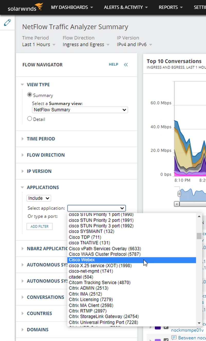
Task: Click the 'Select application' combo box
Action: (x=97, y=208)
